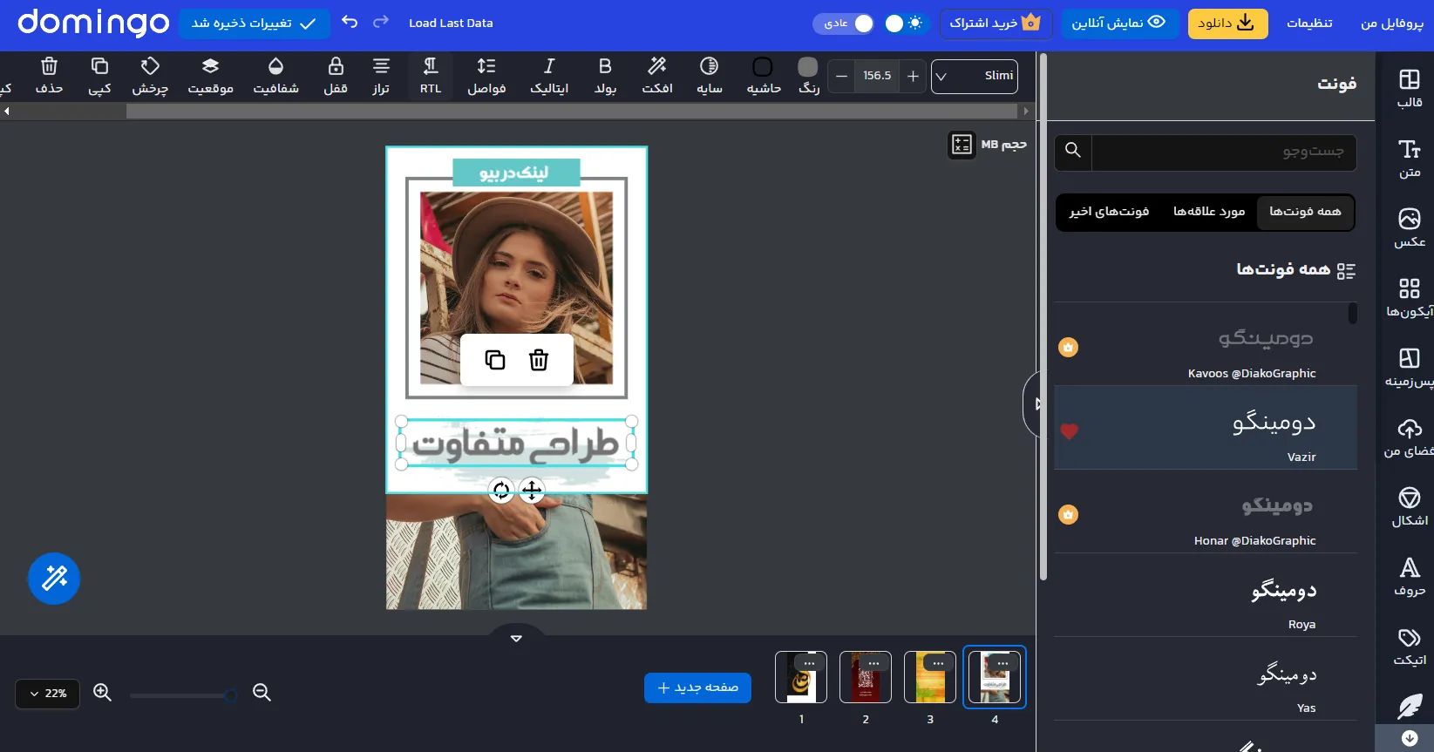Open the shadow (سایه) tool

click(x=710, y=76)
